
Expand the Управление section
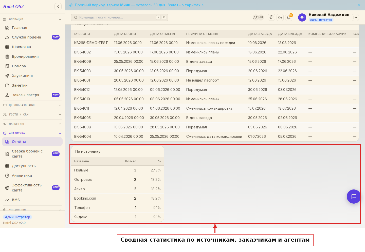tap(32, 210)
